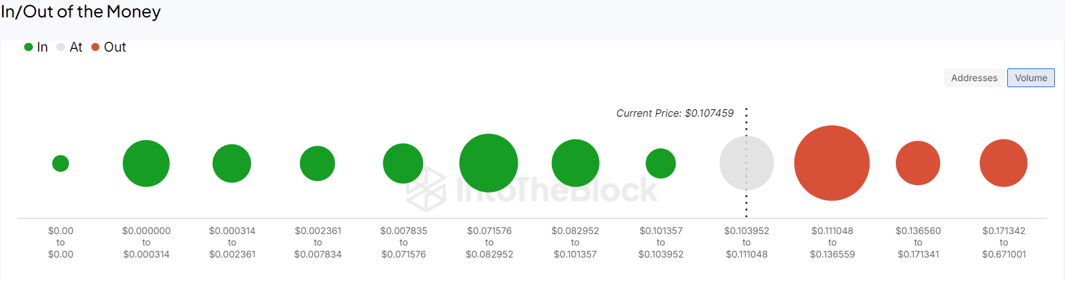The image size is (1065, 281).
Task: Click the gray At-the-money bubble
Action: (746, 163)
